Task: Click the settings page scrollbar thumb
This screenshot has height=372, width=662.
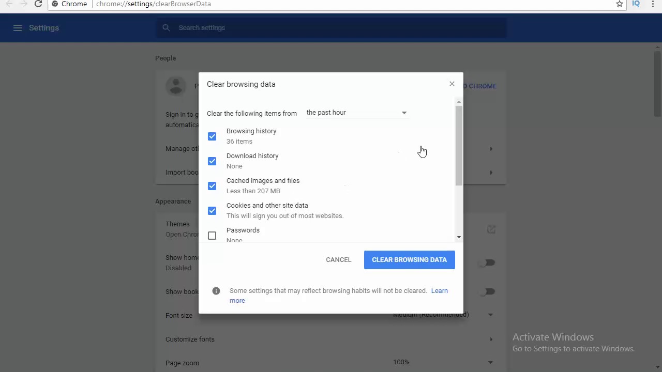Action: [x=657, y=84]
